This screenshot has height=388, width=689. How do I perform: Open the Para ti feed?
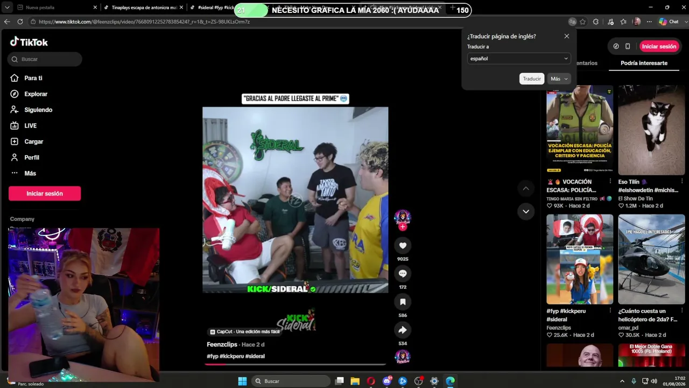[x=33, y=78]
